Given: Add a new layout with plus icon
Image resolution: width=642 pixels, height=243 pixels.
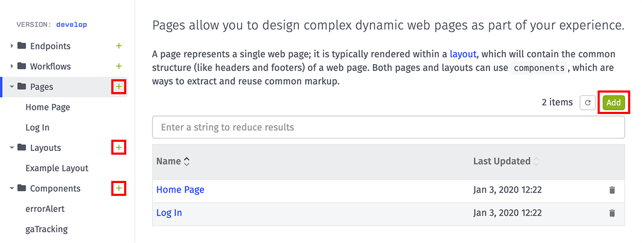Looking at the screenshot, I should point(119,148).
